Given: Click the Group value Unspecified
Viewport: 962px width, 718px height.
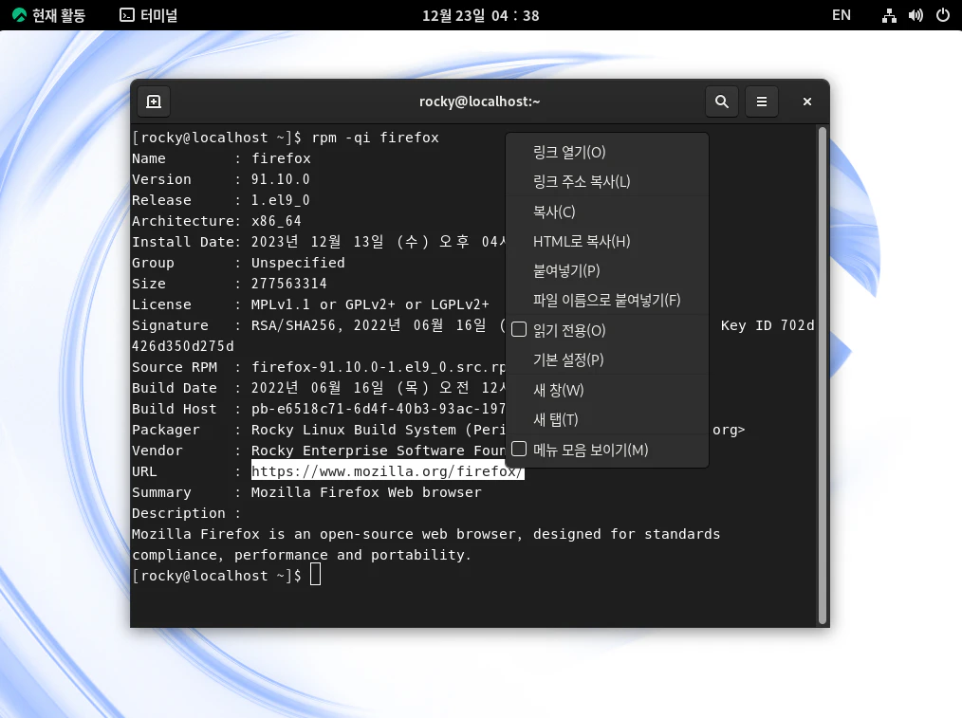Looking at the screenshot, I should click(298, 263).
